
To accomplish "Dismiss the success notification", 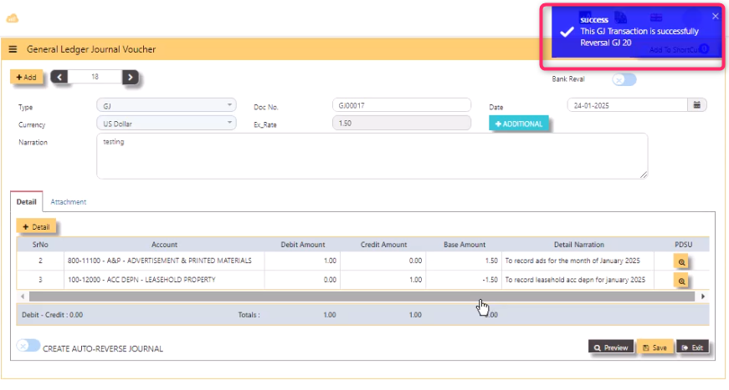I will (715, 16).
